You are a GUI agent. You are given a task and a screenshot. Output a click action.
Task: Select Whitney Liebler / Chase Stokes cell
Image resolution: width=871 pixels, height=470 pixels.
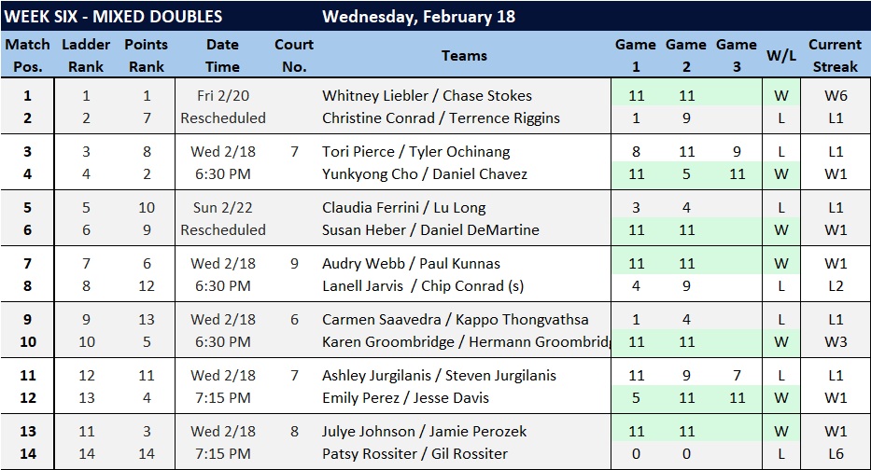tap(427, 95)
